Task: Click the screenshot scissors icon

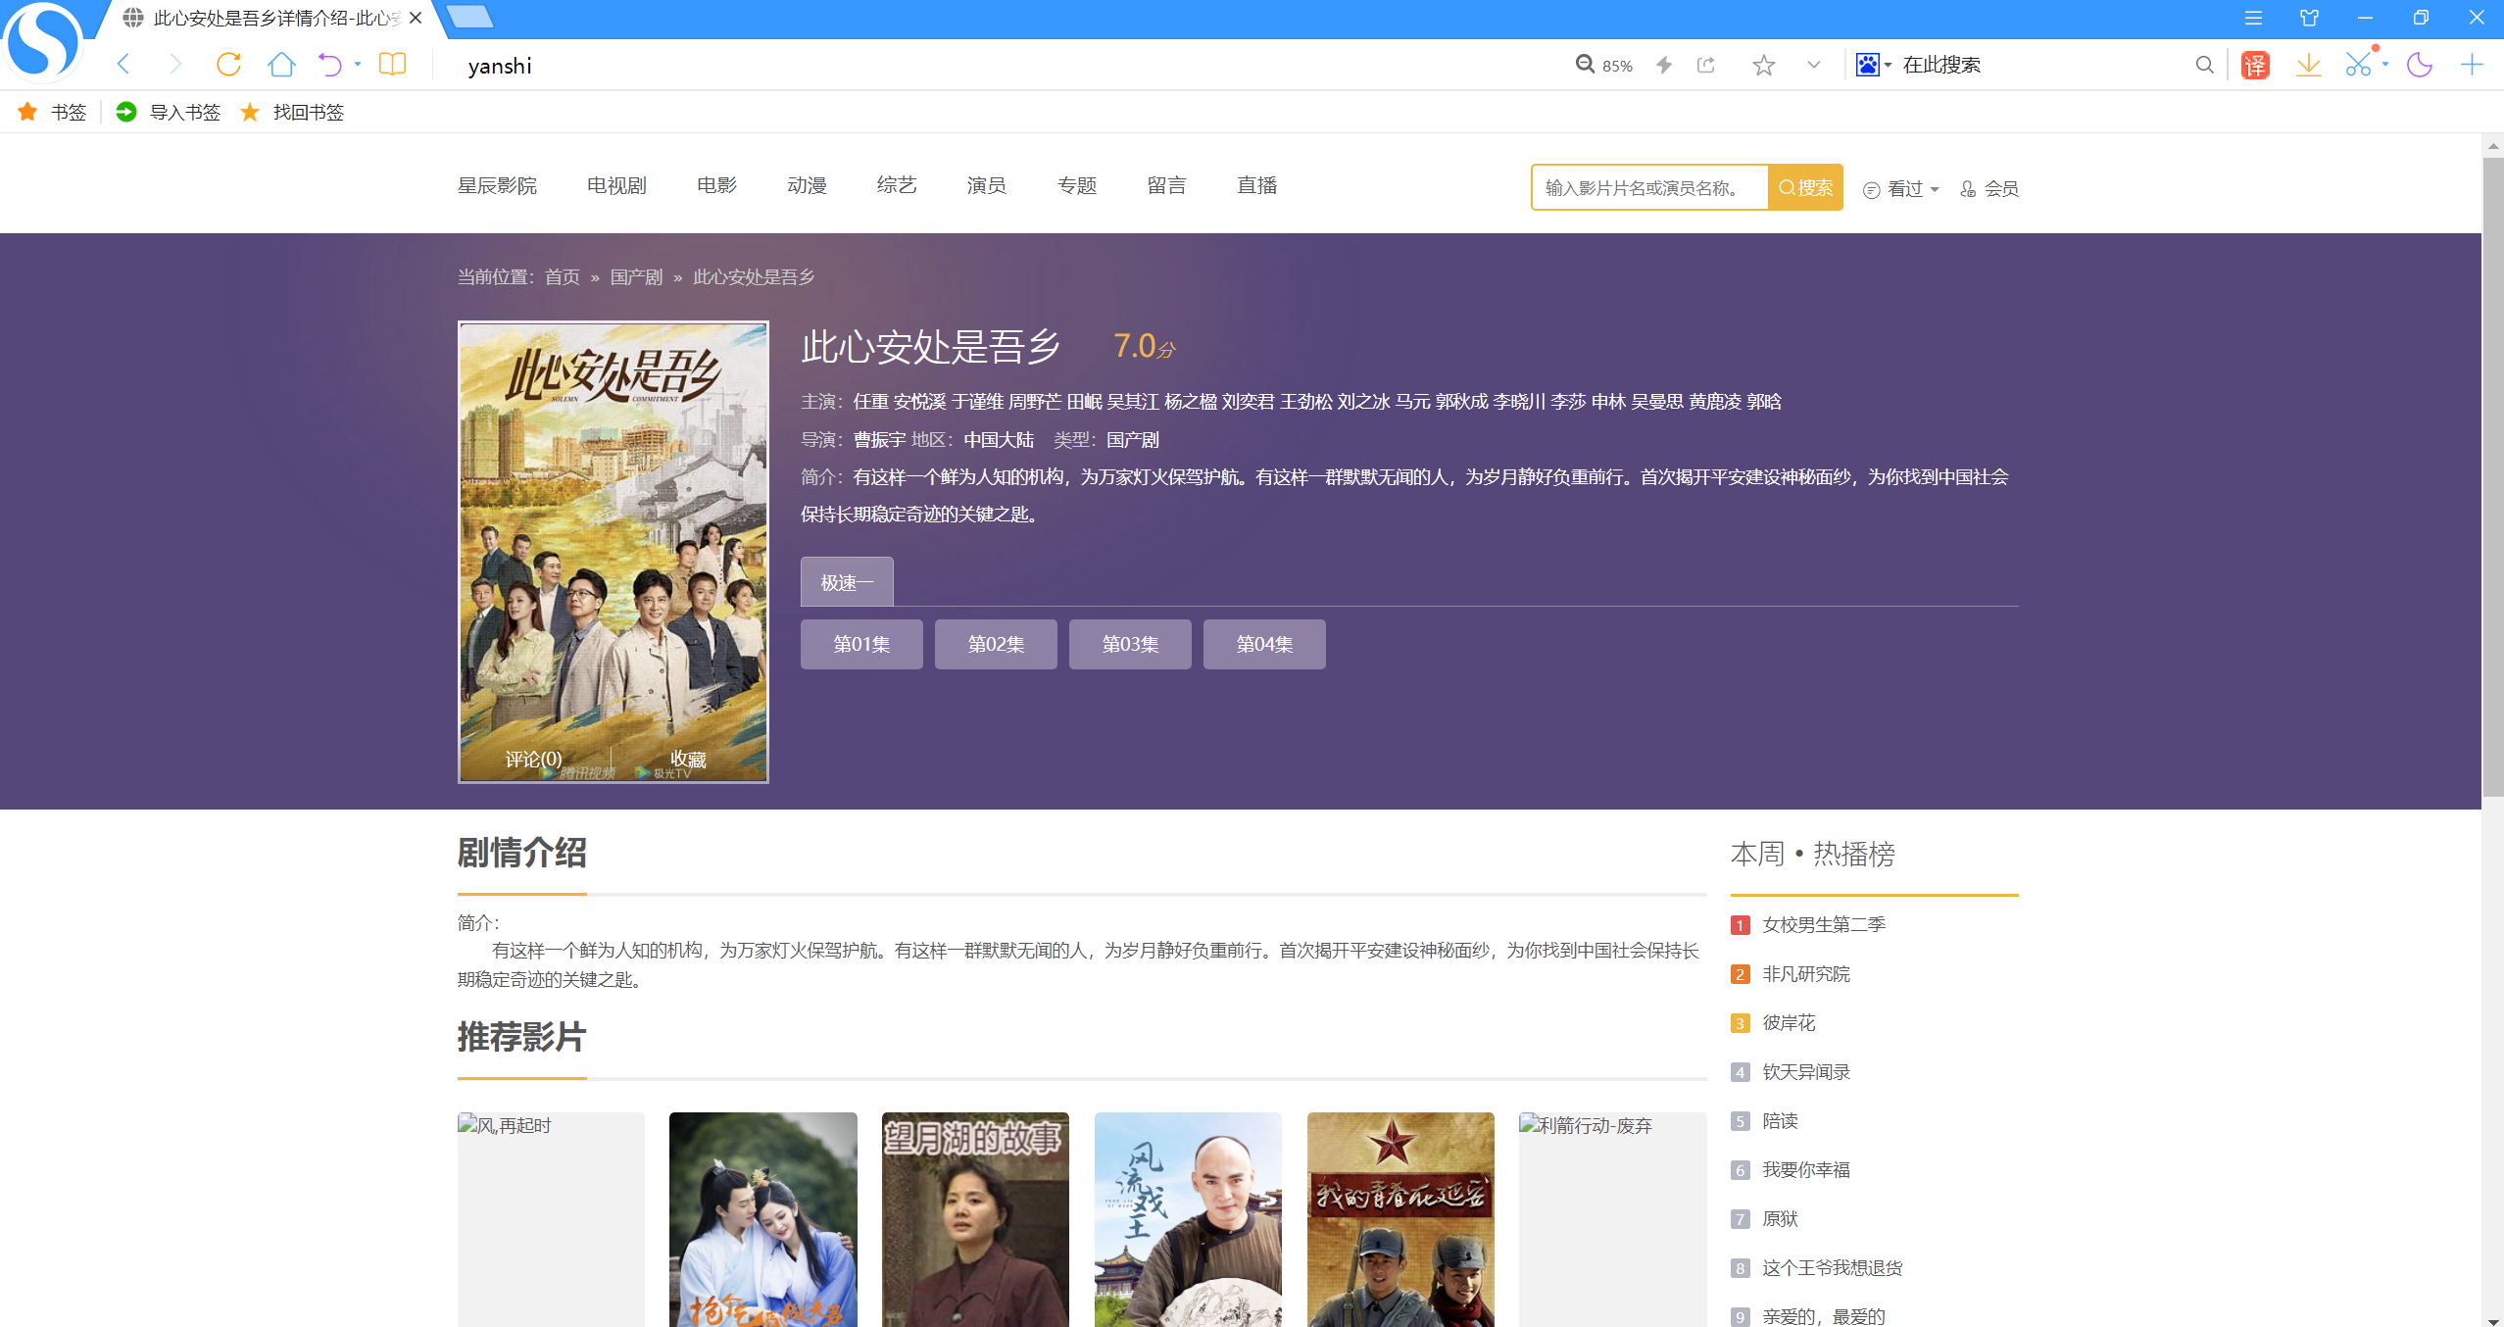Action: 2358,65
